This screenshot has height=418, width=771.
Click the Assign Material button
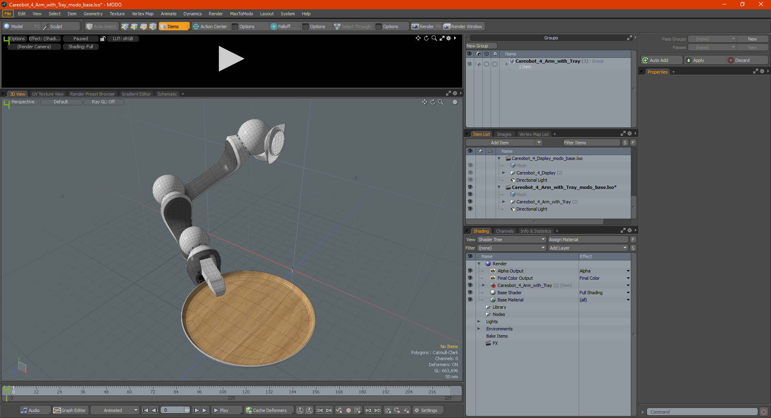pos(588,240)
